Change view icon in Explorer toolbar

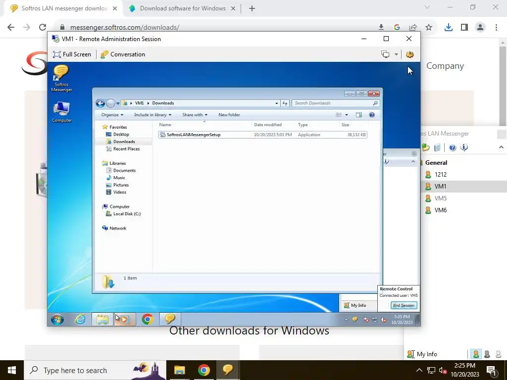pyautogui.click(x=339, y=115)
